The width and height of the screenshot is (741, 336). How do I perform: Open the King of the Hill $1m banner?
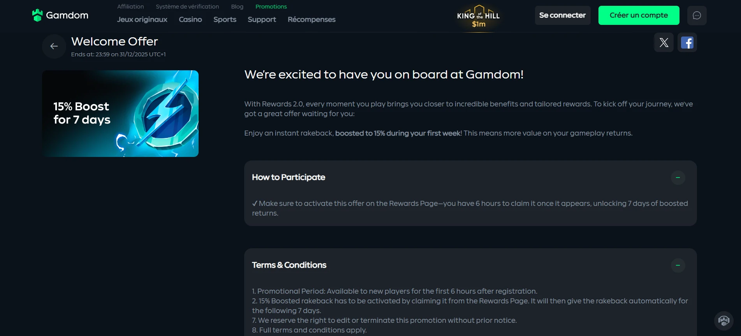479,17
